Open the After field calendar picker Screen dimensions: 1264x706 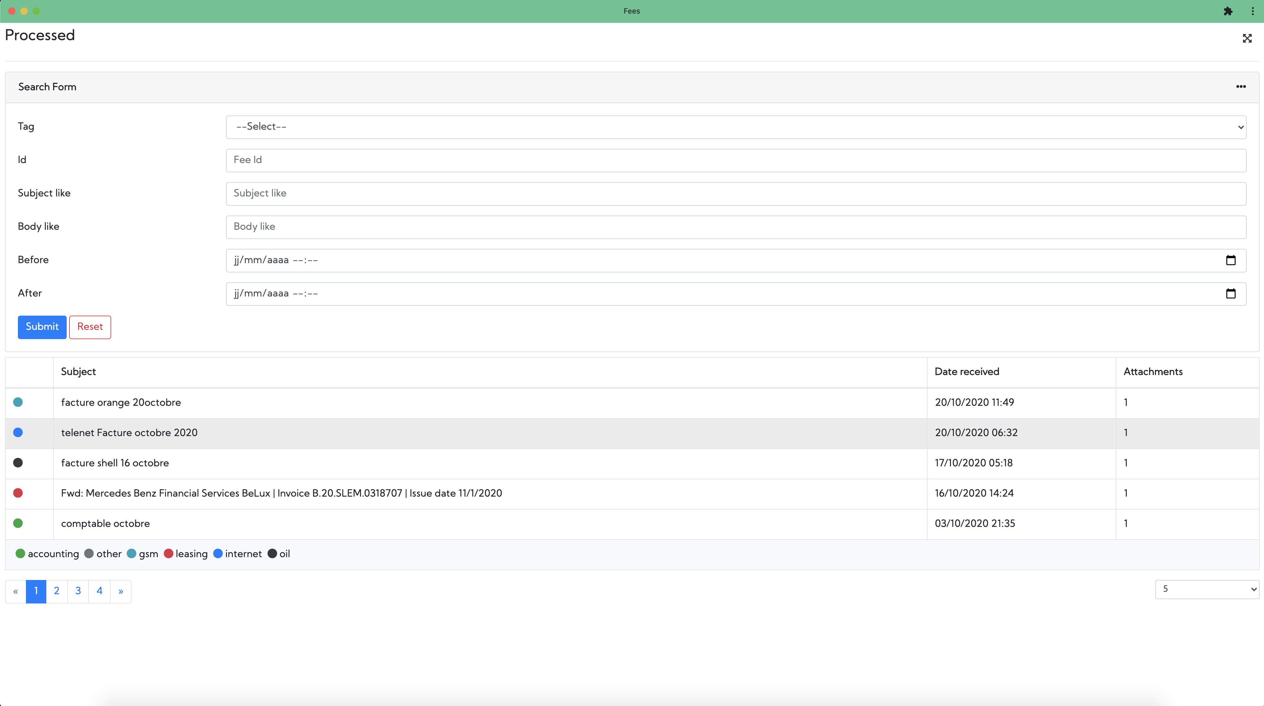(1231, 294)
